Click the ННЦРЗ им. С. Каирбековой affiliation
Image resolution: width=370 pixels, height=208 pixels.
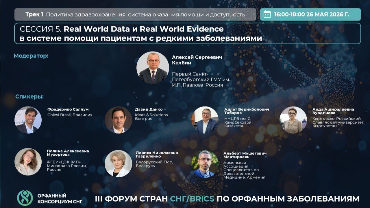tap(238, 122)
